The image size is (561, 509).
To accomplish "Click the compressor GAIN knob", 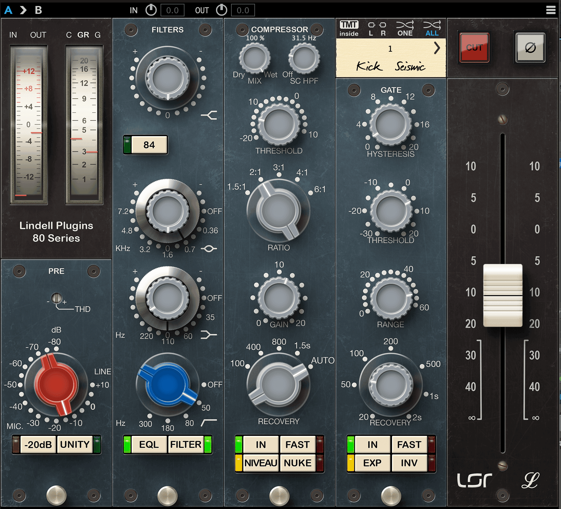I will click(x=279, y=298).
